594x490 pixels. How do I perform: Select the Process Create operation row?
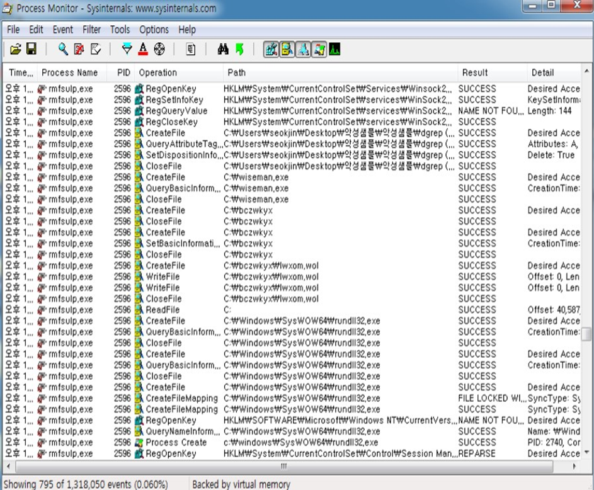[x=292, y=442]
